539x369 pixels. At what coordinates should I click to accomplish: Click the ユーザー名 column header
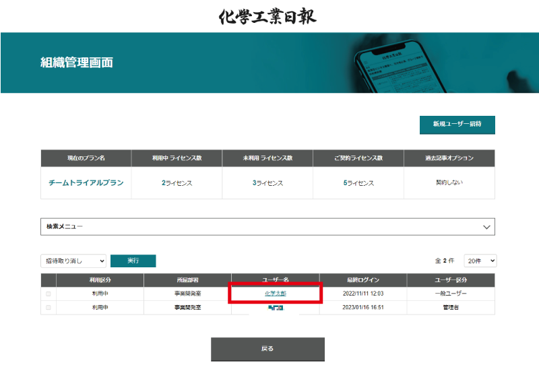click(276, 280)
